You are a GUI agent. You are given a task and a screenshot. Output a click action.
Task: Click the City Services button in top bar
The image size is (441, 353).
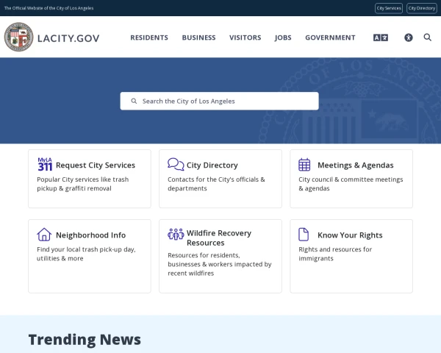[389, 8]
